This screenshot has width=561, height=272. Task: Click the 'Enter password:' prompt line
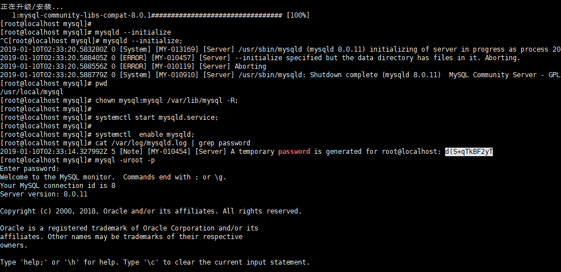pos(30,169)
